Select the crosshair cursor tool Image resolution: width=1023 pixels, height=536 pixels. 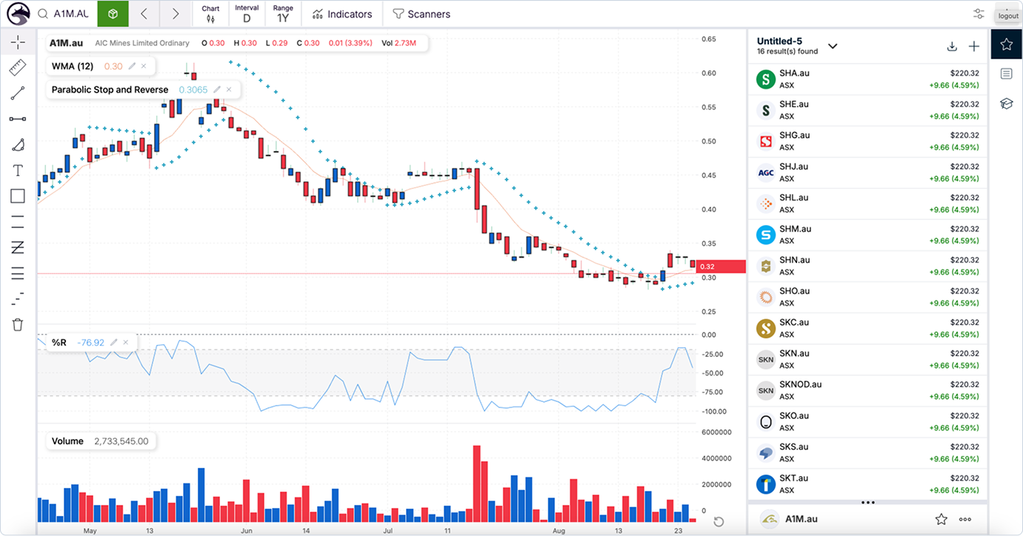[x=17, y=42]
